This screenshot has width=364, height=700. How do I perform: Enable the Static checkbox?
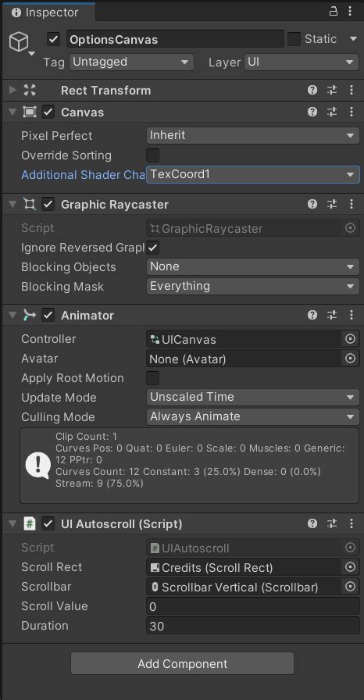(x=294, y=39)
